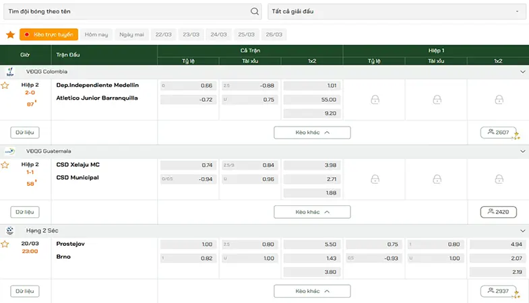
Task: Focus the Tìm đội bóng theo tên search field
Action: coord(132,11)
